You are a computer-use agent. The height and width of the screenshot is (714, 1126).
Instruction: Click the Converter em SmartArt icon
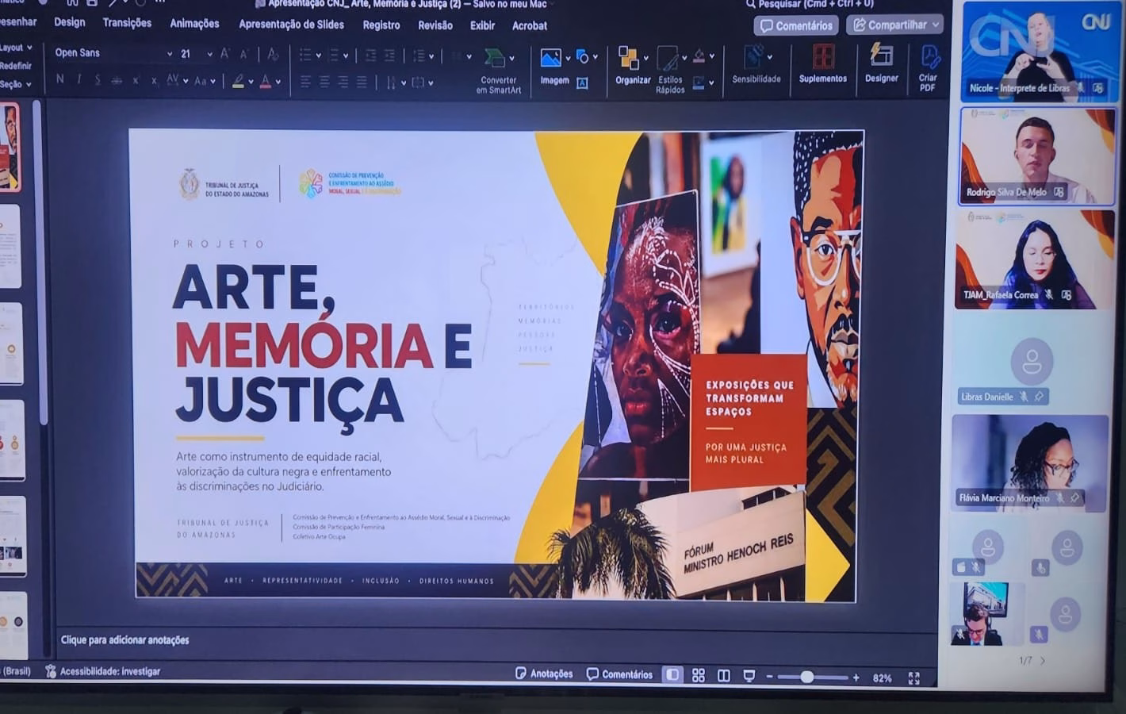click(x=495, y=58)
